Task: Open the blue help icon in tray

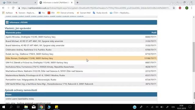Action: point(135,107)
